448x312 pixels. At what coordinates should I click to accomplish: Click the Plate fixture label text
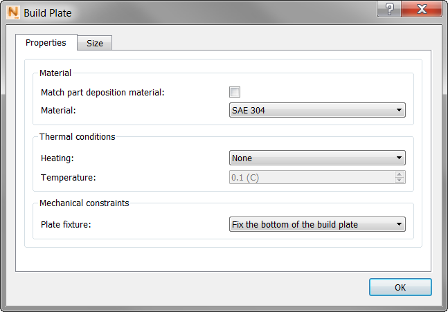click(67, 224)
